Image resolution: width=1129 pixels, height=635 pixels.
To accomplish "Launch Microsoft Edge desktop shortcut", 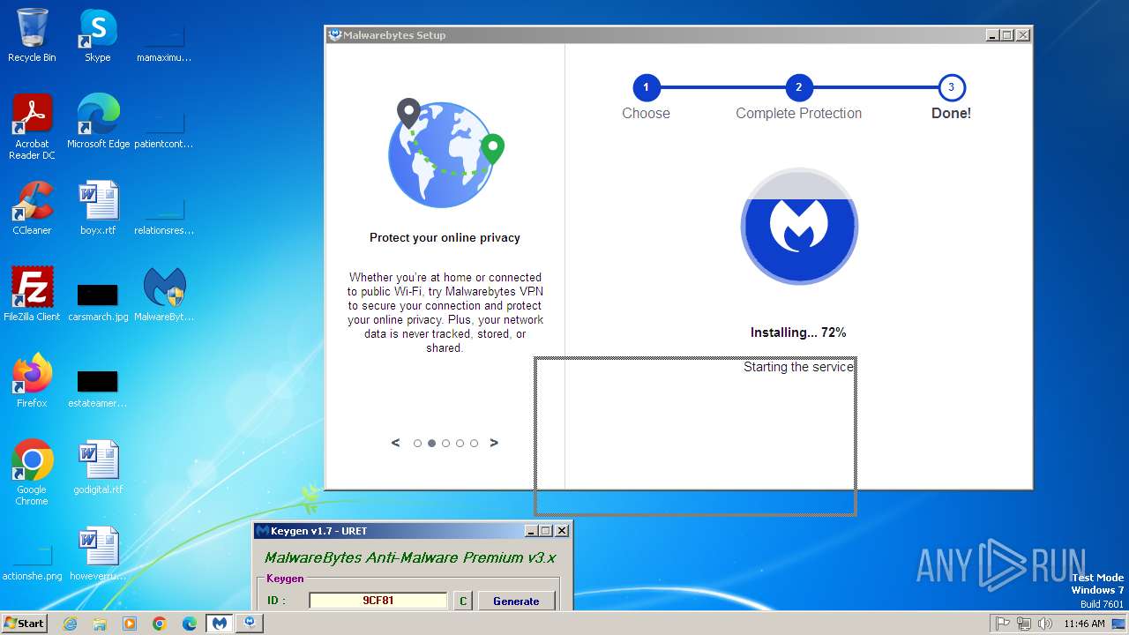I will pos(98,122).
